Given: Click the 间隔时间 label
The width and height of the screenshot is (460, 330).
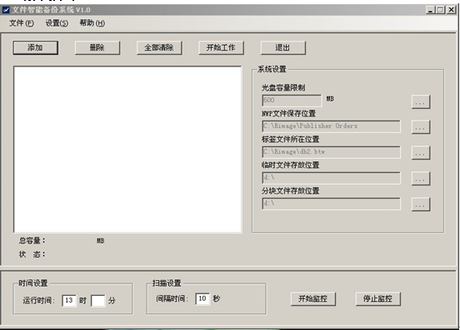Looking at the screenshot, I should (172, 298).
